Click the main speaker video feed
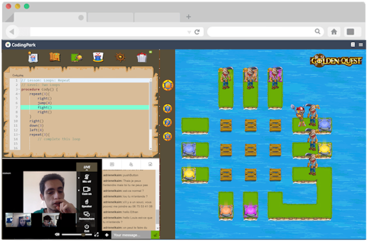 [x=50, y=192]
